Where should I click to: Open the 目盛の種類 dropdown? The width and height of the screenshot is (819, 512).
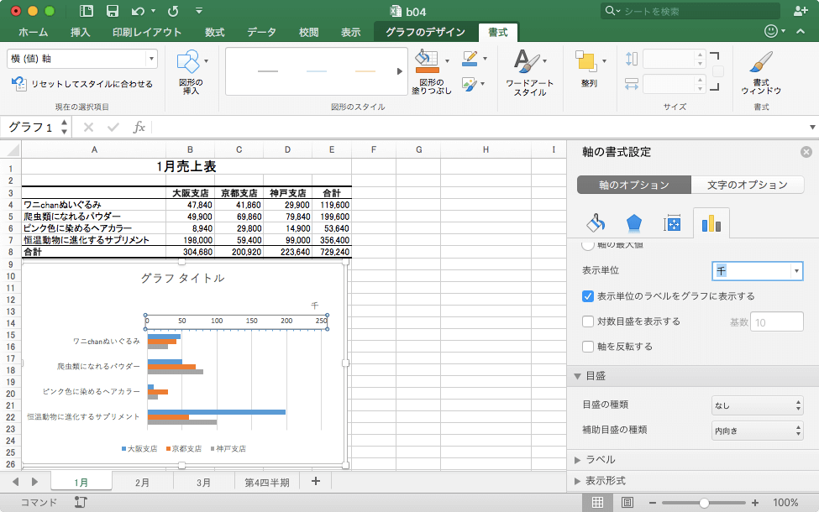pyautogui.click(x=758, y=405)
